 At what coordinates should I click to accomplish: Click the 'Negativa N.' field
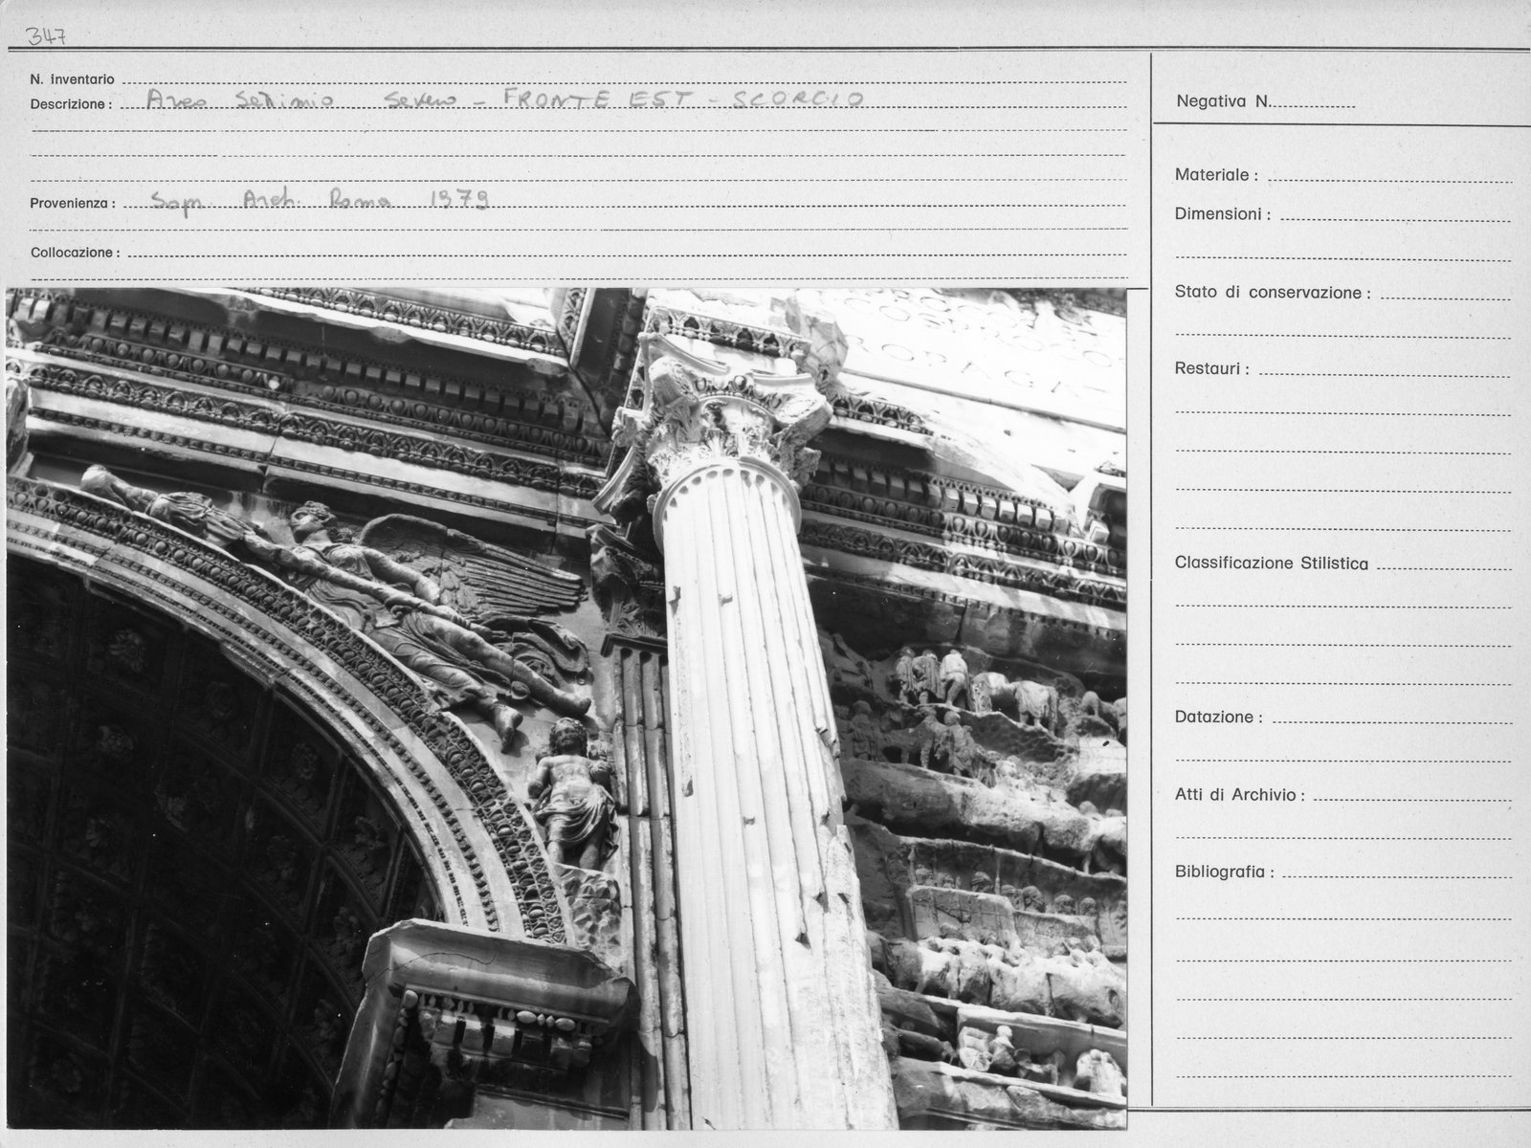click(x=1265, y=101)
